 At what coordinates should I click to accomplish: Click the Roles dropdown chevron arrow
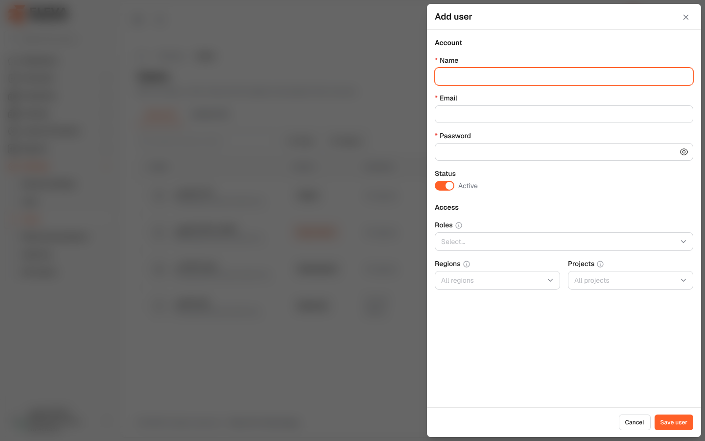[x=683, y=242]
